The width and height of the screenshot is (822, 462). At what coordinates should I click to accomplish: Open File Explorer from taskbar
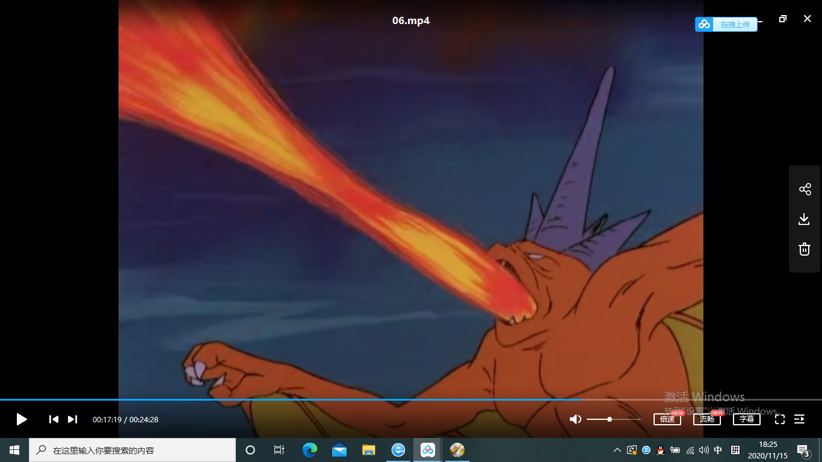(x=369, y=450)
